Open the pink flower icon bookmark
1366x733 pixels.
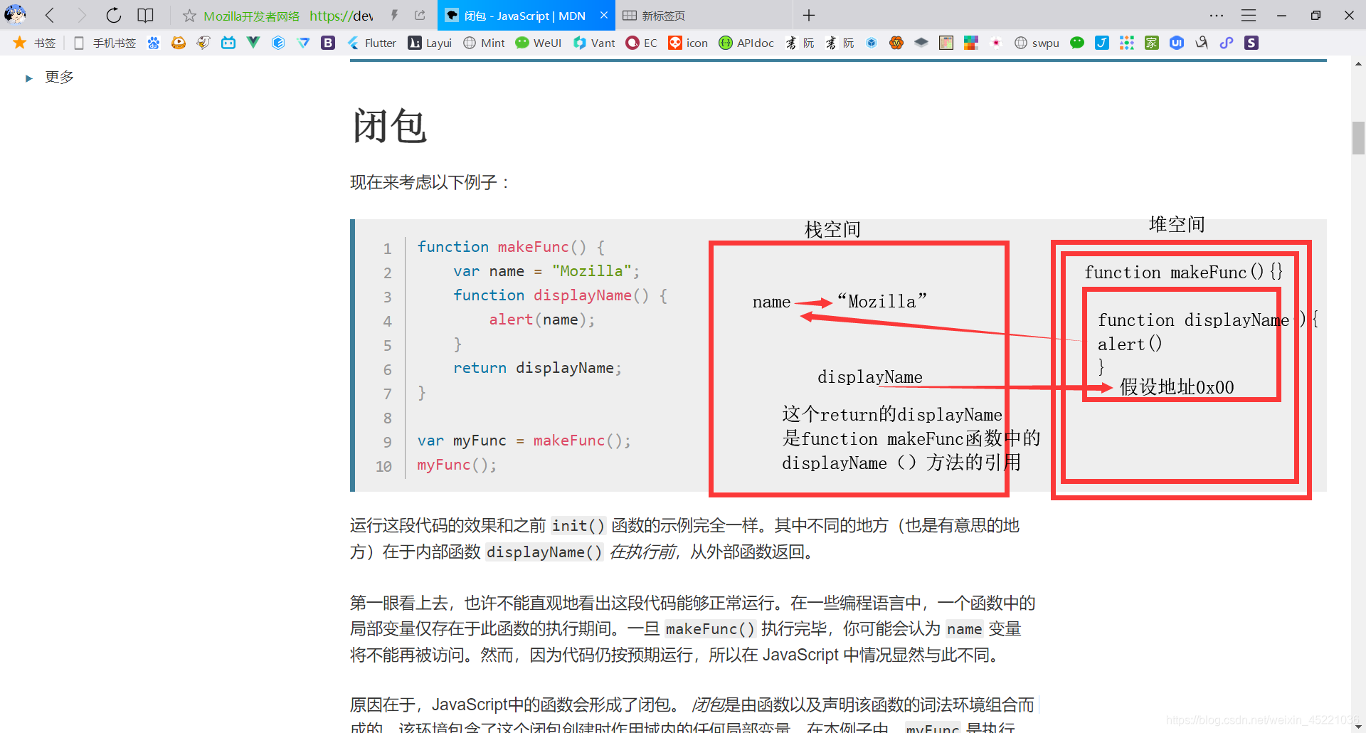click(x=996, y=43)
